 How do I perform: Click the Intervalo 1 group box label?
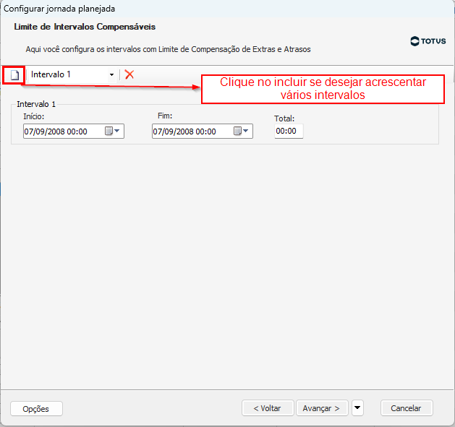pos(36,104)
